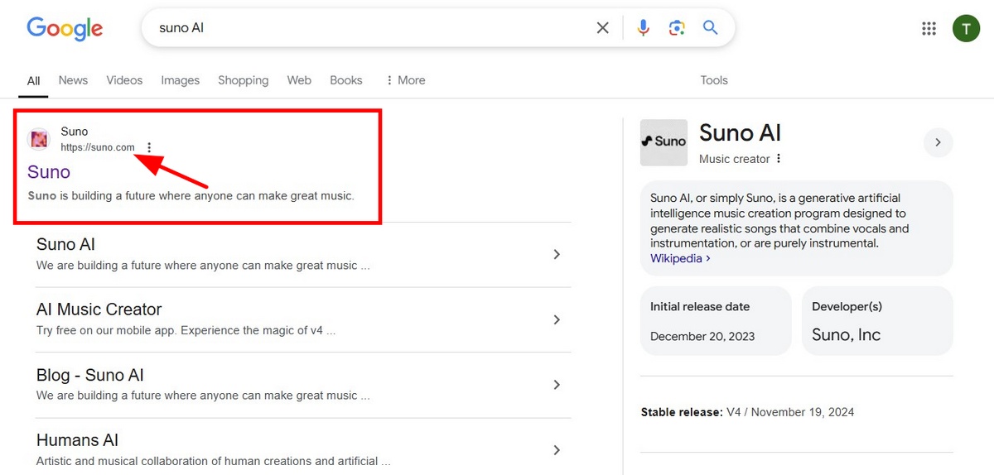Open the More search filters menu
The width and height of the screenshot is (994, 475).
[405, 80]
